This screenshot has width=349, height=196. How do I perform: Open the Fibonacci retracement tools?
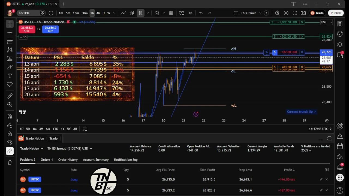(x=10, y=41)
